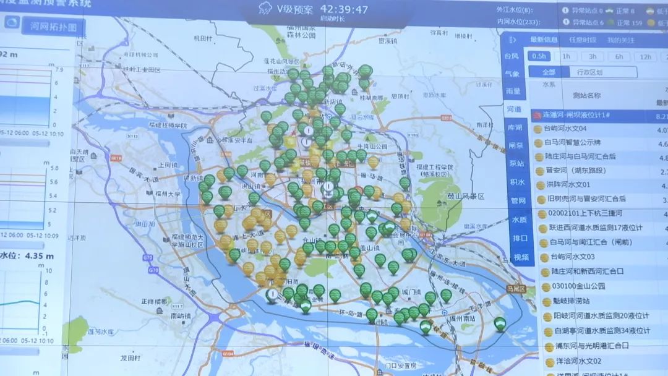Click the exclamation icon in the 内河水位 row

click(565, 23)
